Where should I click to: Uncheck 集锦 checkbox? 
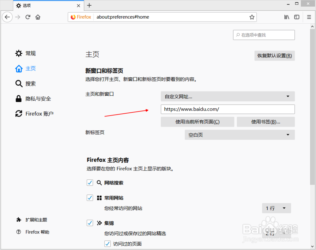(90, 223)
